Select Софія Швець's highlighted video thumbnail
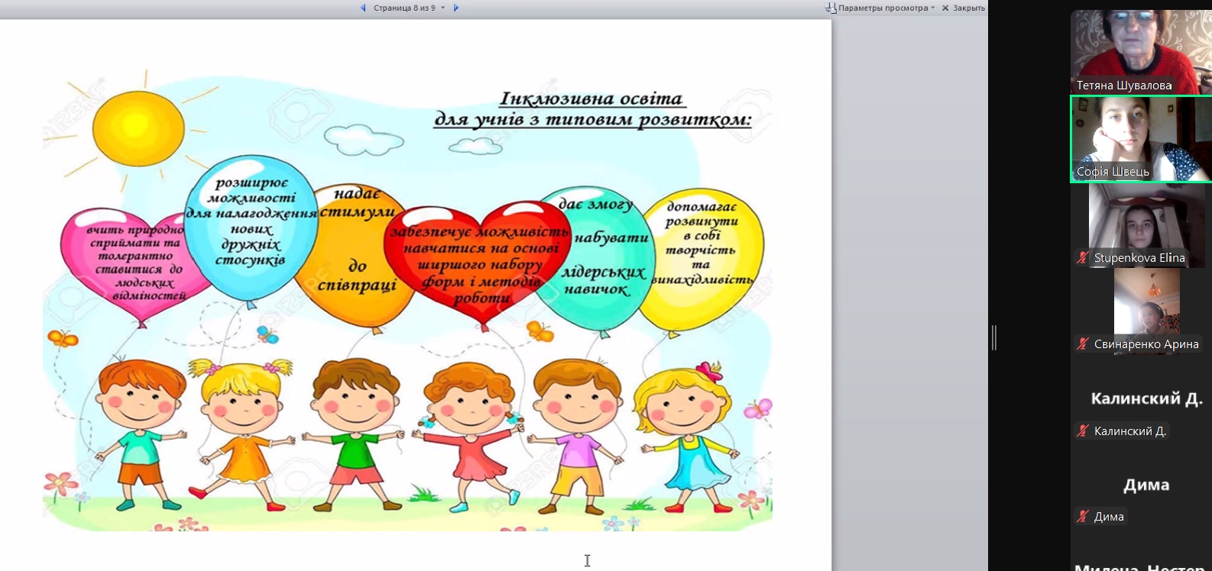The height and width of the screenshot is (571, 1212). click(1141, 139)
